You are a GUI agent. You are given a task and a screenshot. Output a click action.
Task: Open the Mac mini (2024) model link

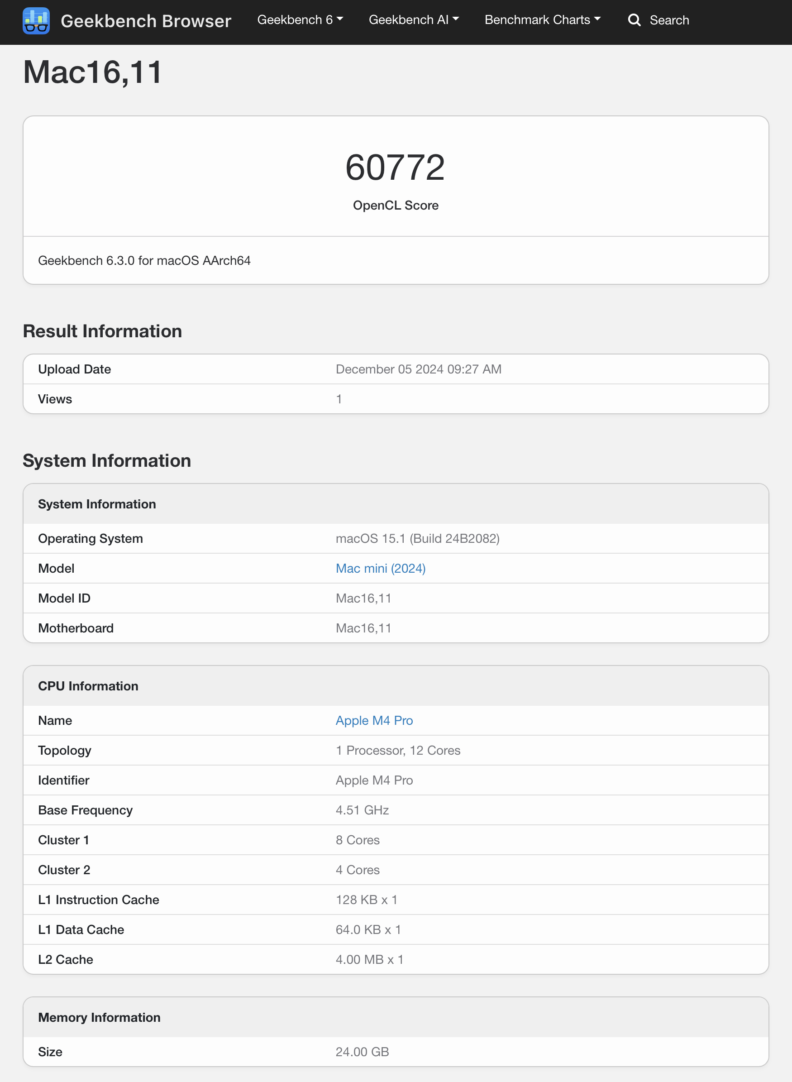click(x=380, y=568)
